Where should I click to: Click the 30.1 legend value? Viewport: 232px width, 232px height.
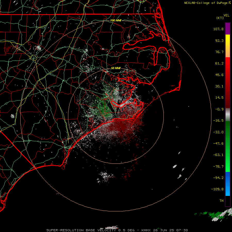click(219, 86)
